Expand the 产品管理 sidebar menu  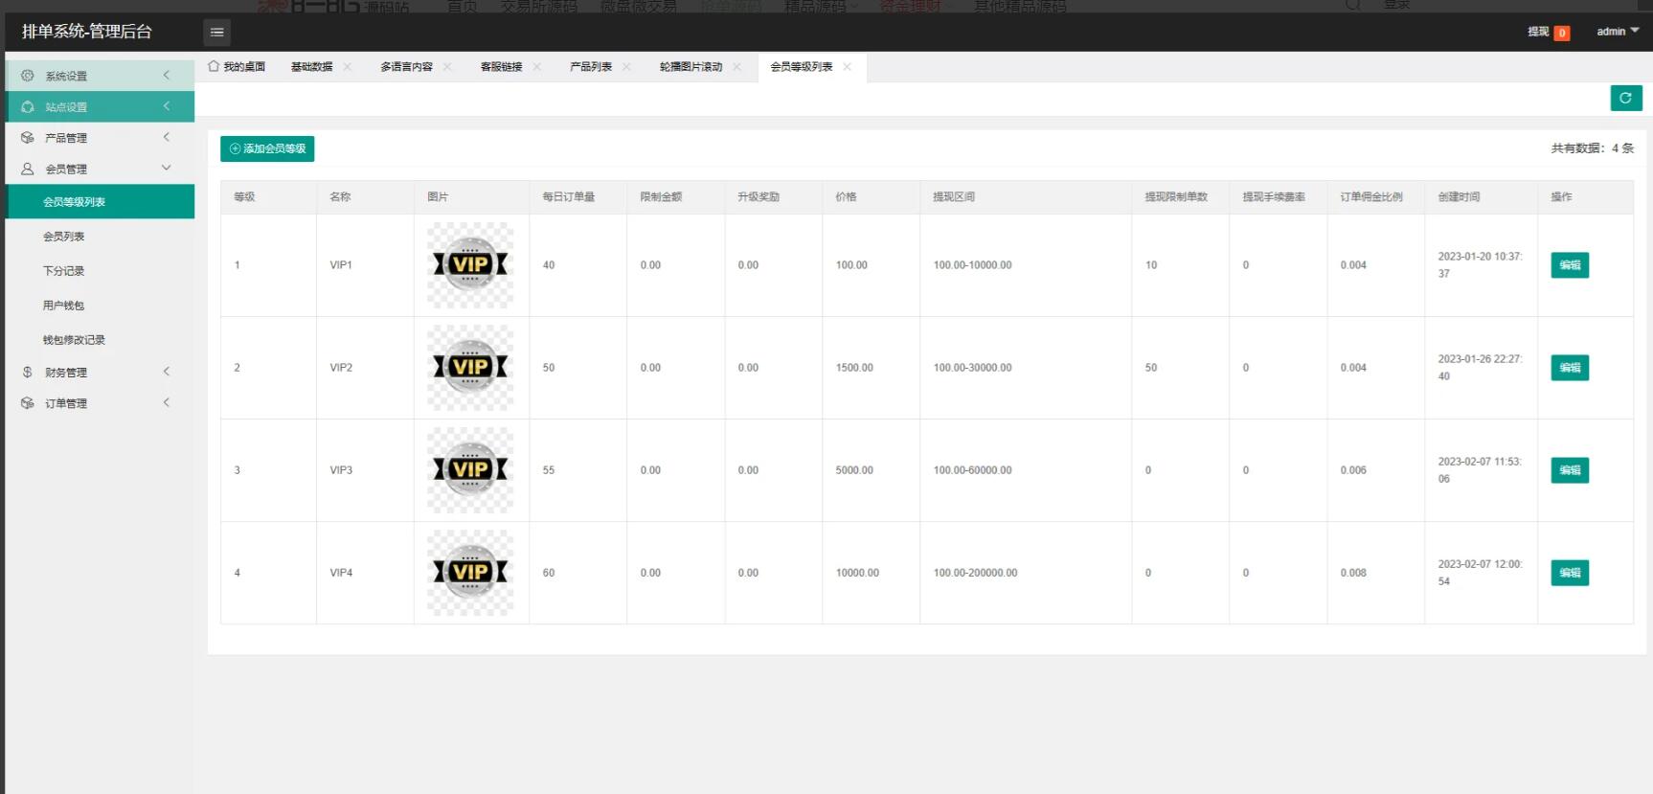click(x=100, y=138)
